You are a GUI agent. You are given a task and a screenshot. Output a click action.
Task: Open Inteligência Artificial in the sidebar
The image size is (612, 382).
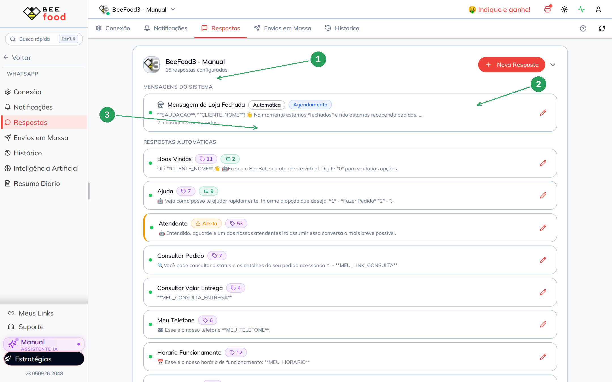click(x=44, y=168)
